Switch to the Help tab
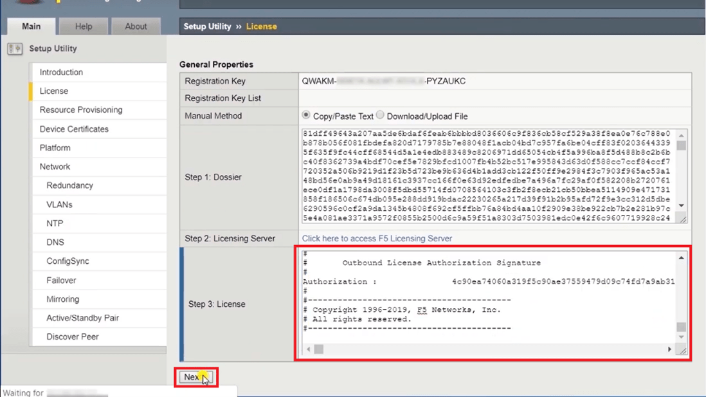This screenshot has height=397, width=706. (83, 26)
